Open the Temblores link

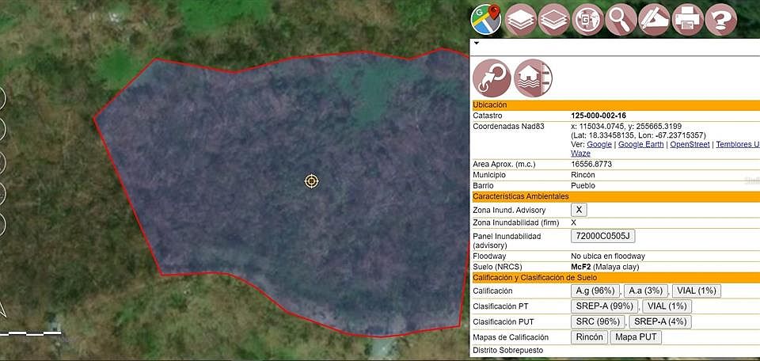click(738, 144)
